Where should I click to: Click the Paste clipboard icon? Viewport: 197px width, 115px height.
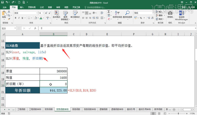[x=4, y=13]
